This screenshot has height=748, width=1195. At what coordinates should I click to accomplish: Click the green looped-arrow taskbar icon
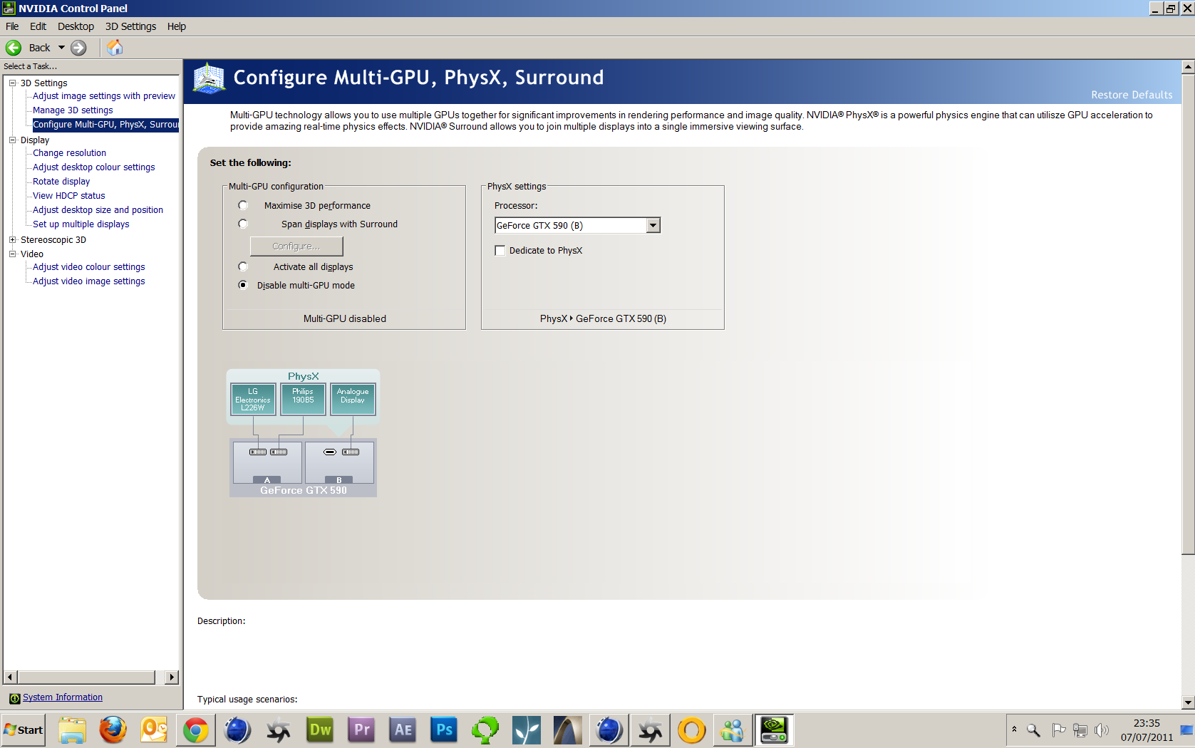[485, 730]
